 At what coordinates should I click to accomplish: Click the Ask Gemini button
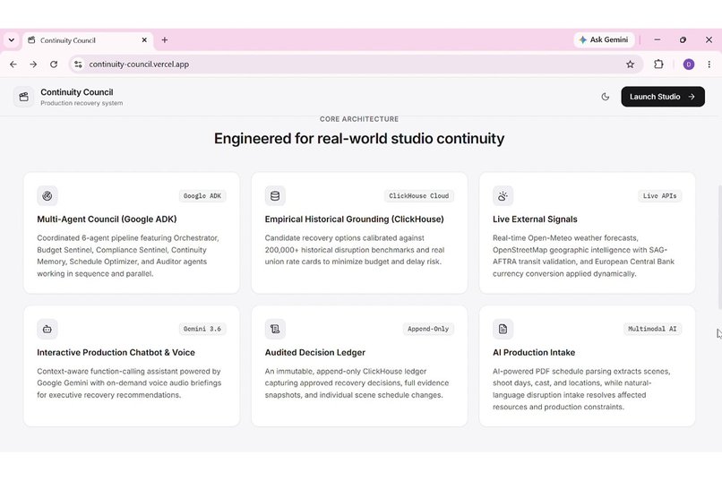604,40
